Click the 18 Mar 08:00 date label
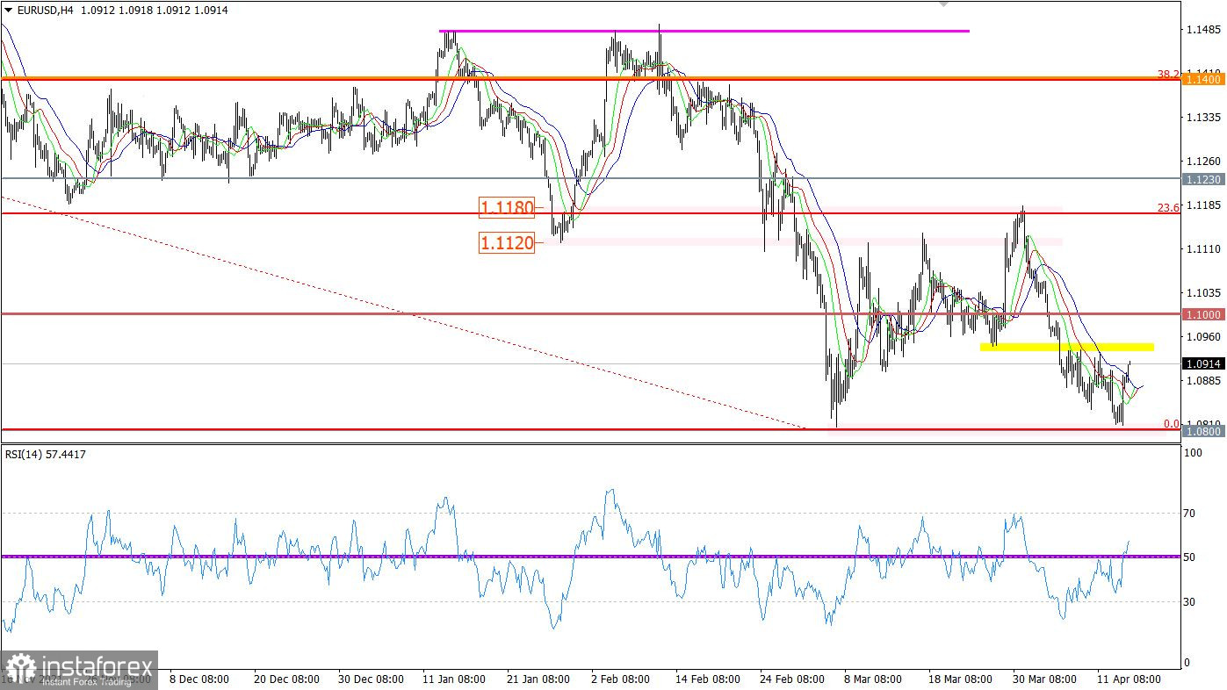1227x690 pixels. point(959,679)
